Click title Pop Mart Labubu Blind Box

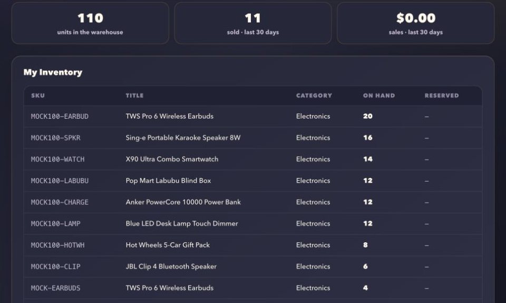click(168, 181)
